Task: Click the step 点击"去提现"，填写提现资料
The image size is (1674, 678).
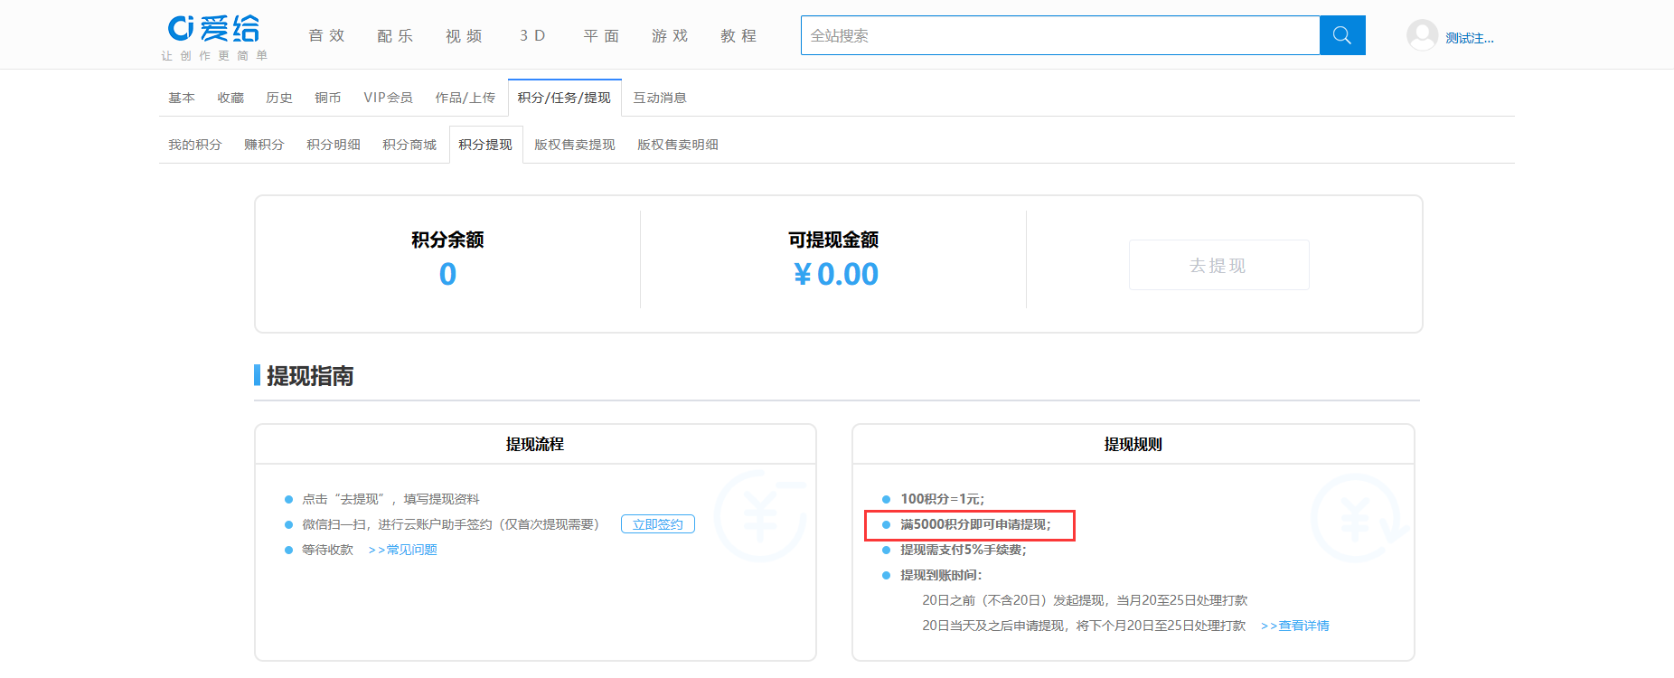Action: click(x=390, y=499)
